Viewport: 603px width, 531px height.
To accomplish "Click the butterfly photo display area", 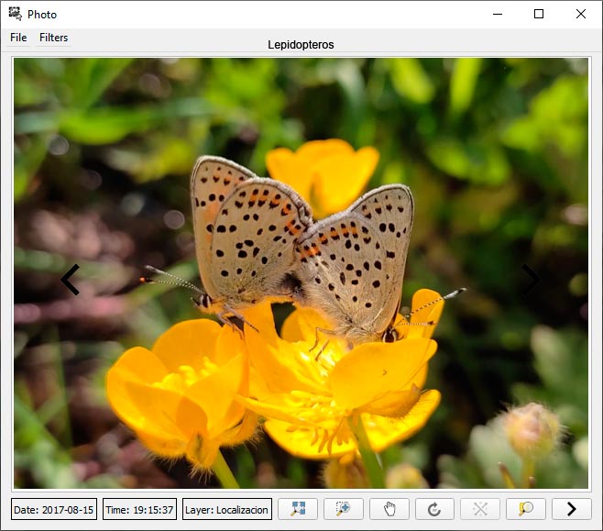I will (301, 273).
